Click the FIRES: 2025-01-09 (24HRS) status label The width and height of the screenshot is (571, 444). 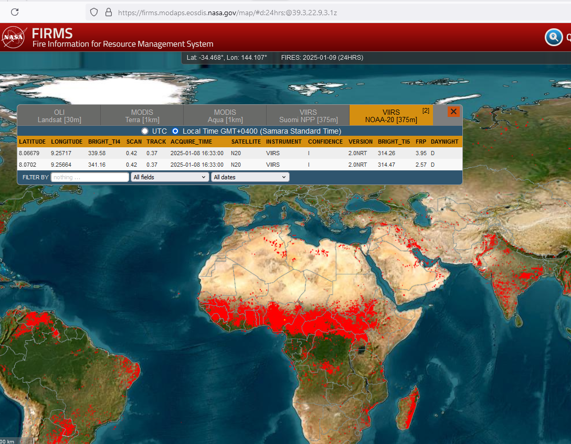pos(322,58)
